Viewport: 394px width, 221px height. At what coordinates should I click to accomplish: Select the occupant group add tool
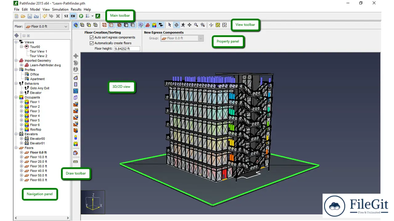(x=76, y=144)
